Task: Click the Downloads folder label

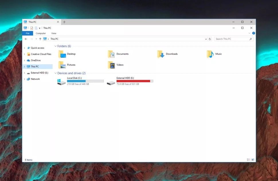Action: pos(172,54)
